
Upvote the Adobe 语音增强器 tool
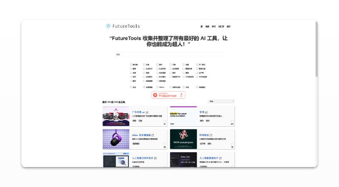[x=165, y=144]
